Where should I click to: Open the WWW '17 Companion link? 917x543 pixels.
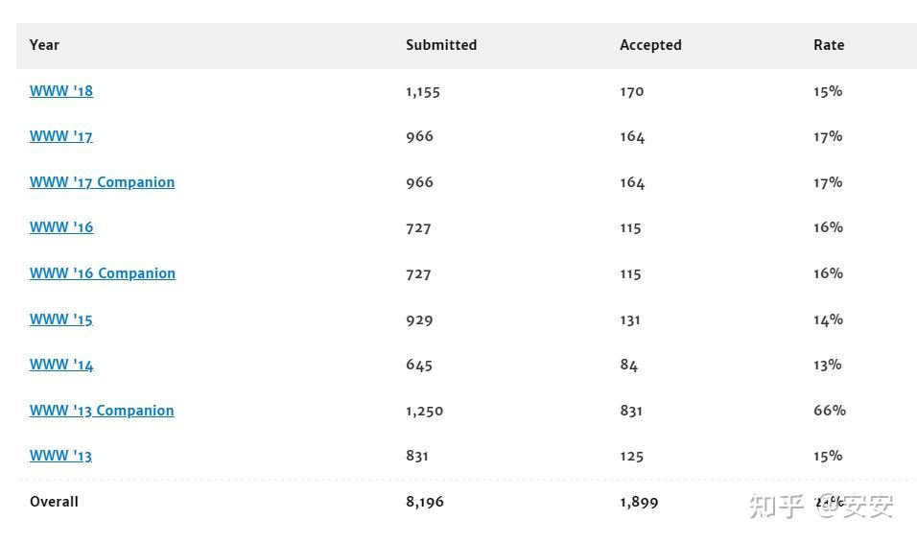[102, 182]
